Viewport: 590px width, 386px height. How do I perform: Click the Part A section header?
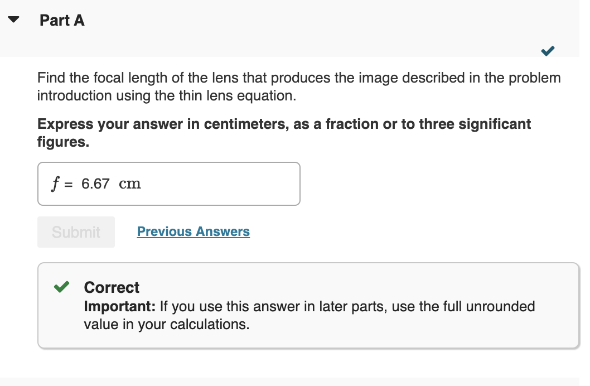click(x=61, y=21)
